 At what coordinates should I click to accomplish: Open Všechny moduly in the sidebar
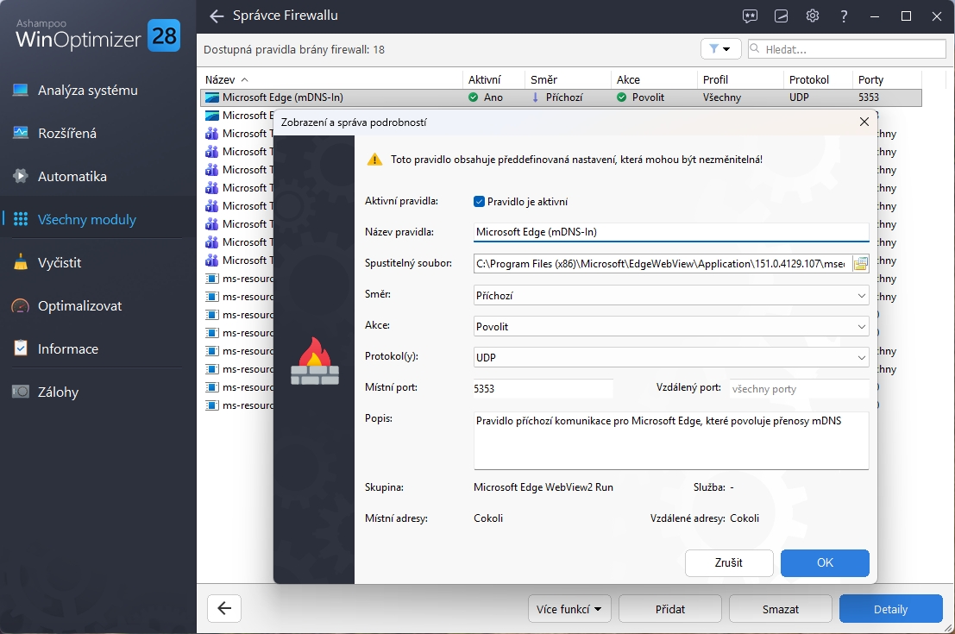click(86, 219)
